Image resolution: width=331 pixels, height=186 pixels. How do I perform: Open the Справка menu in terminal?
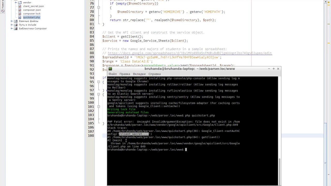click(x=155, y=74)
